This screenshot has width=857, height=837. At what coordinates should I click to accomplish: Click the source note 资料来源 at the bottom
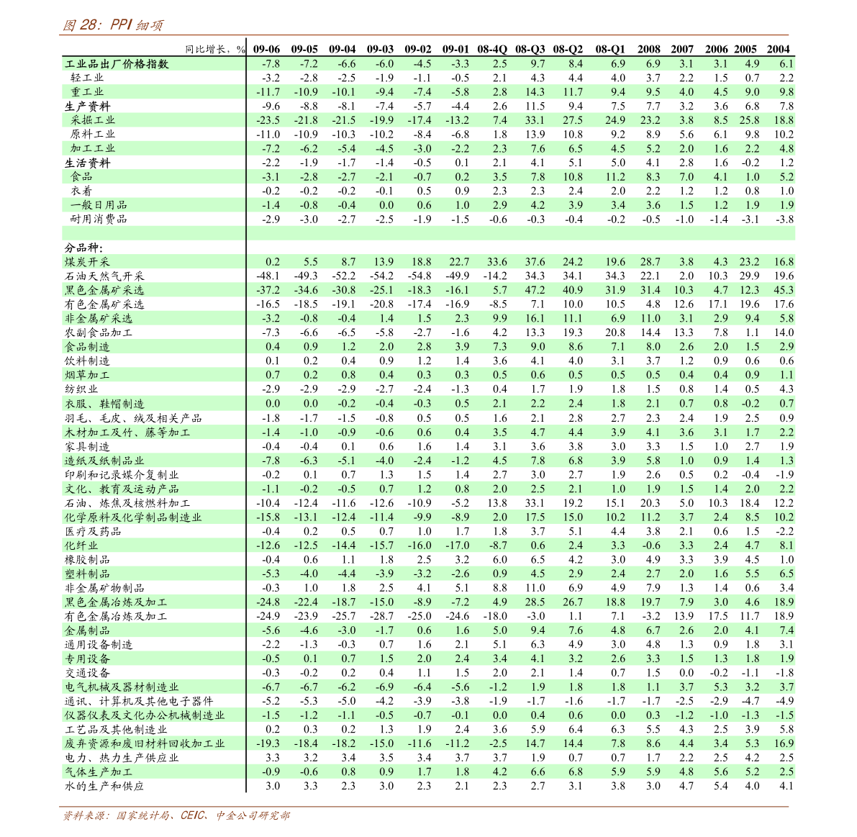(x=176, y=815)
